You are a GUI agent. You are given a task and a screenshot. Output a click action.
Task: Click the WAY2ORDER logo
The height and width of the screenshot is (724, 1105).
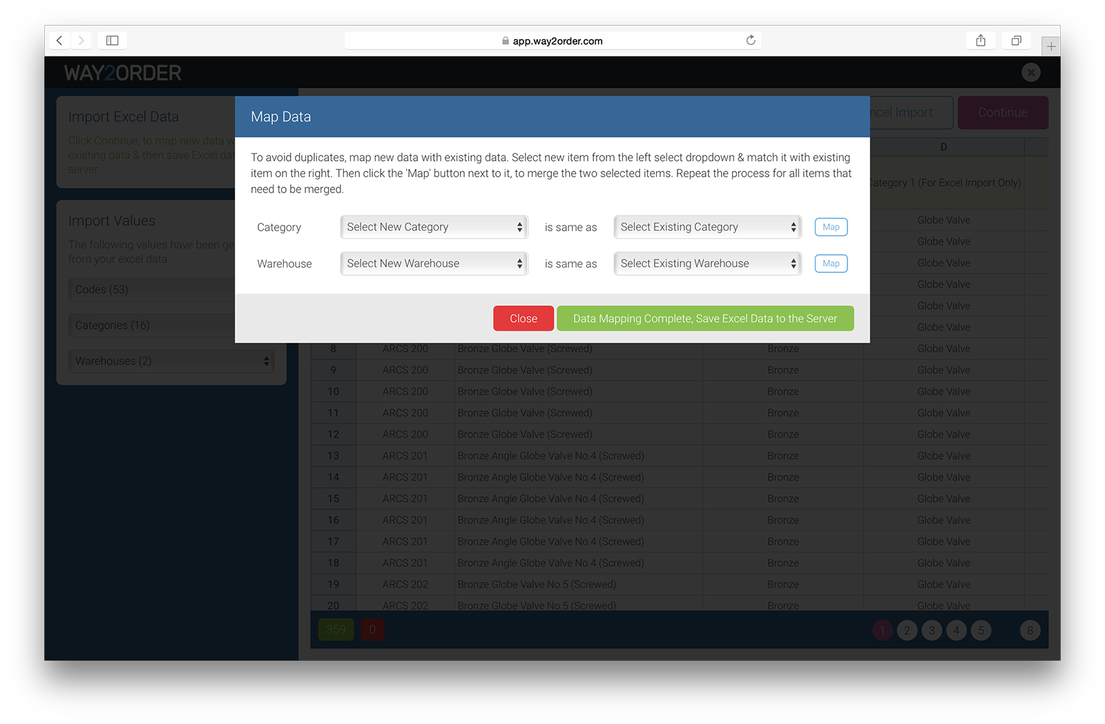[123, 73]
